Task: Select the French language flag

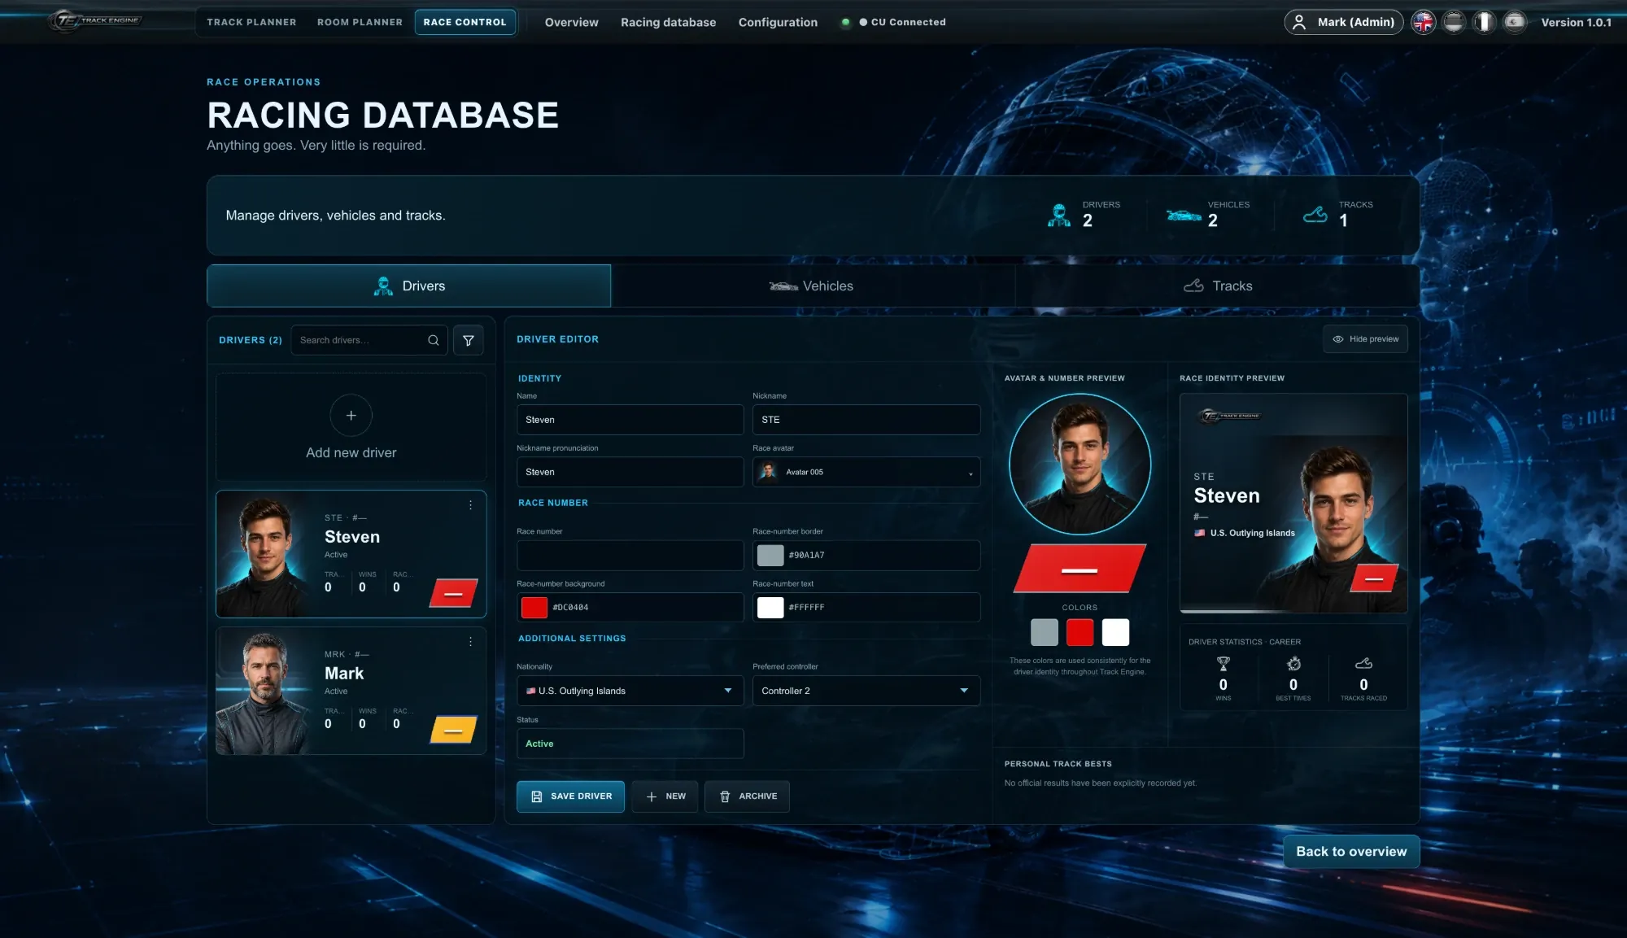Action: 1484,22
